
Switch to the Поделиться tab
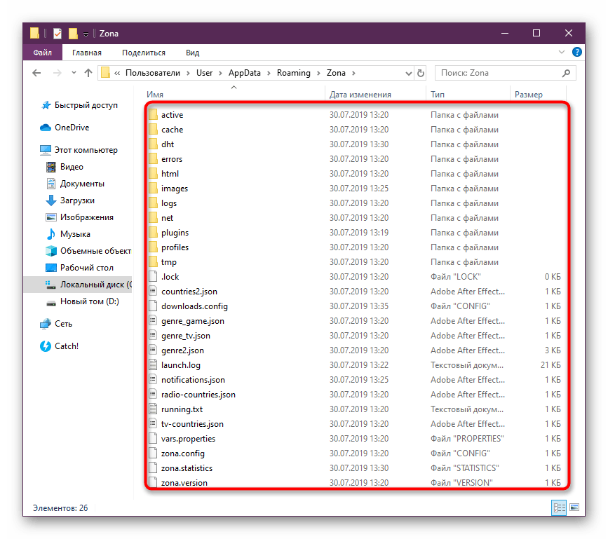pos(143,53)
